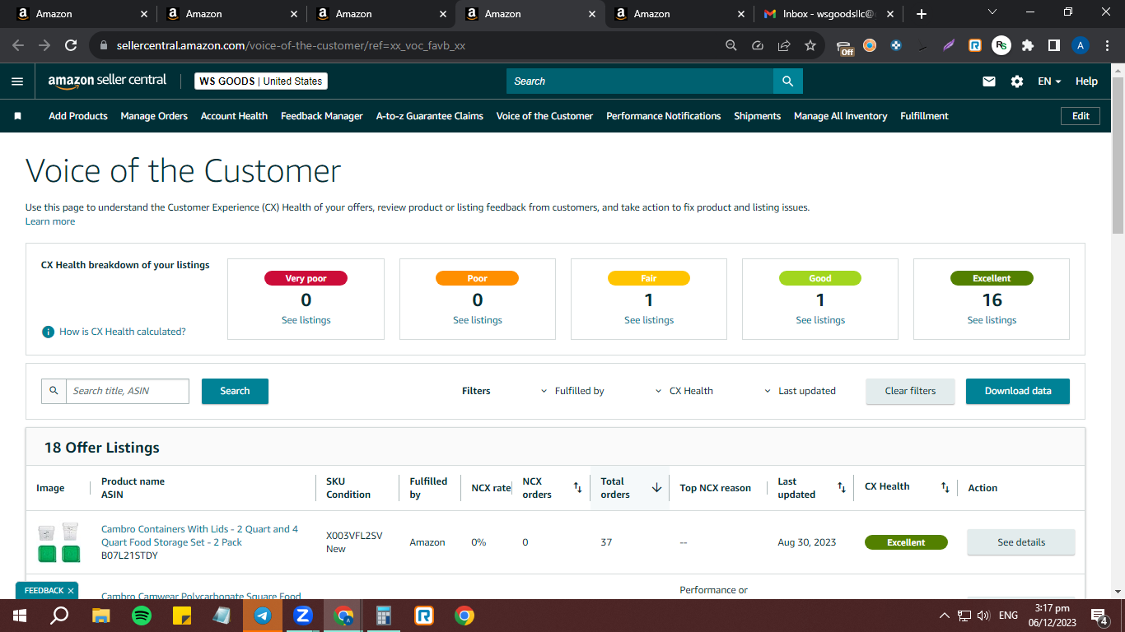This screenshot has width=1125, height=632.
Task: Open Manage All Inventory menu item
Action: [841, 116]
